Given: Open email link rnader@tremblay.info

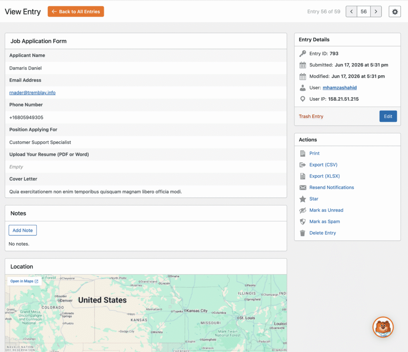Looking at the screenshot, I should [32, 92].
